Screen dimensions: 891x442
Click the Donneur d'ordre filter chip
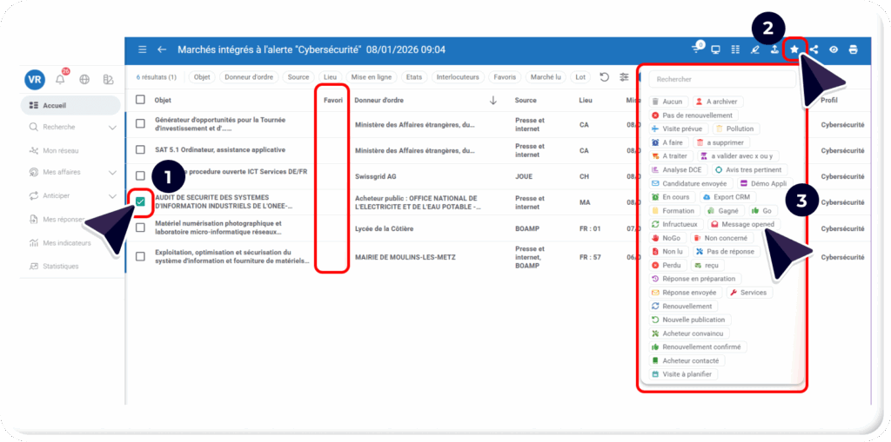click(x=251, y=77)
